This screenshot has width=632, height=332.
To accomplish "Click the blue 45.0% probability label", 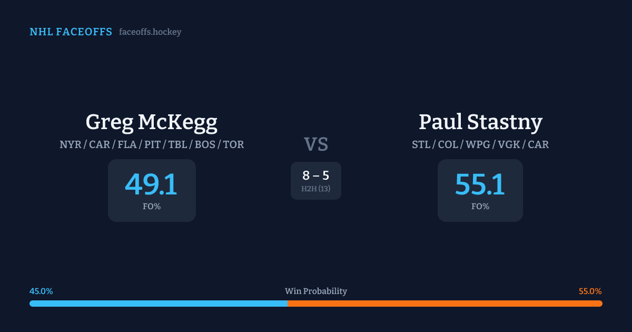I will pos(41,291).
